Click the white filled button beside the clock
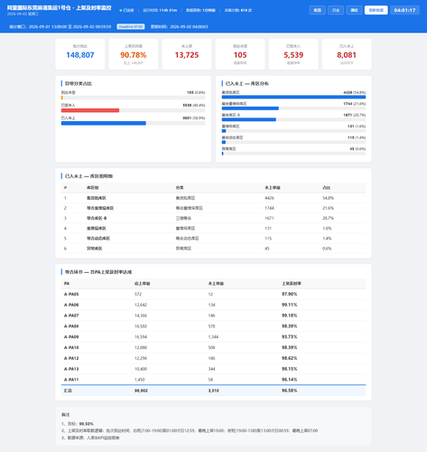This screenshot has width=427, height=452. point(376,10)
